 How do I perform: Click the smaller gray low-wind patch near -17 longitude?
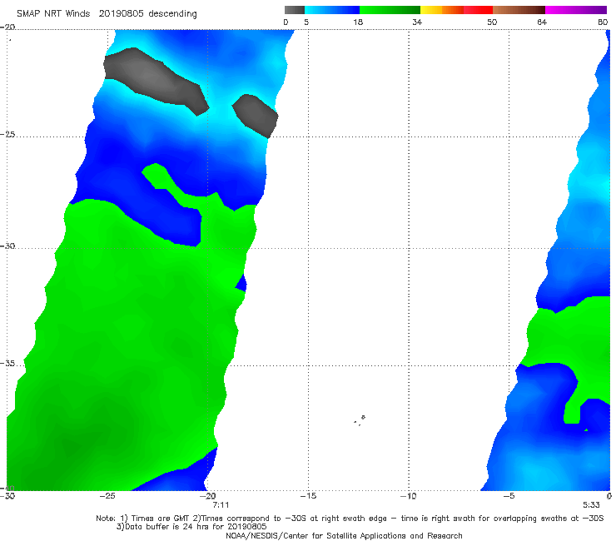click(256, 116)
